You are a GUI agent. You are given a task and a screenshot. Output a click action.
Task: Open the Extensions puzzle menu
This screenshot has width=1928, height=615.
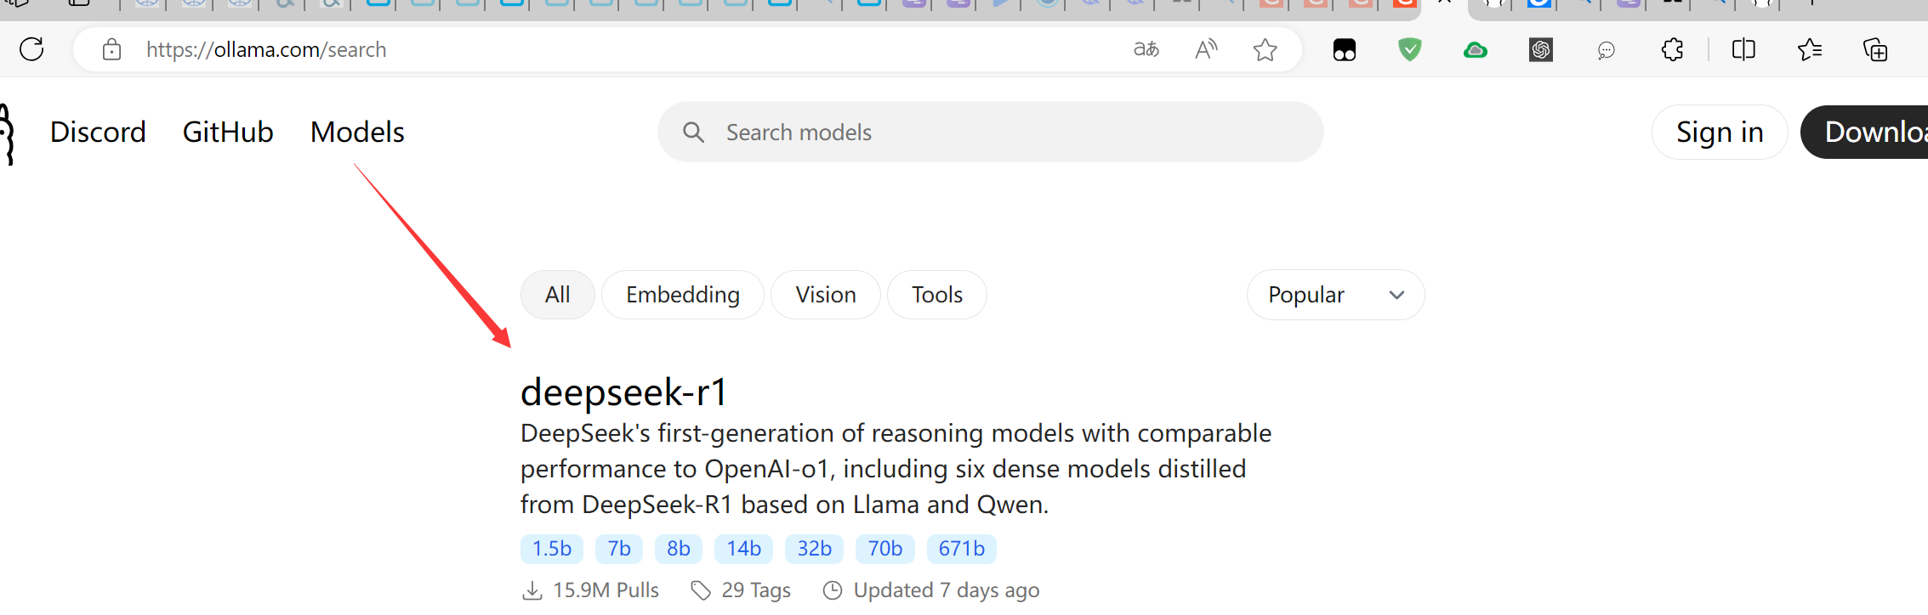1672,50
